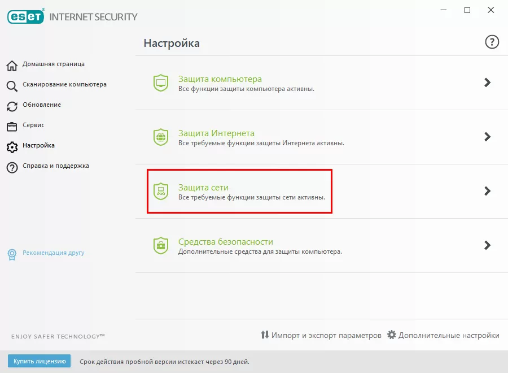The height and width of the screenshot is (373, 508).
Task: Expand Средства безопасности with its chevron
Action: 488,245
